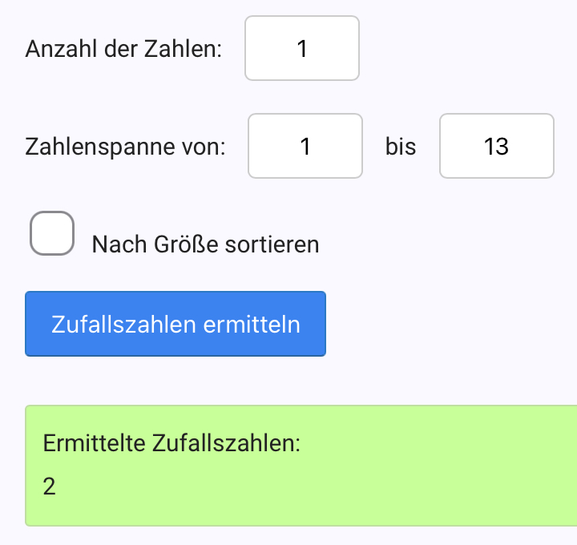Click the result value below 'Ermittelte Zufallszahlen'

(50, 486)
